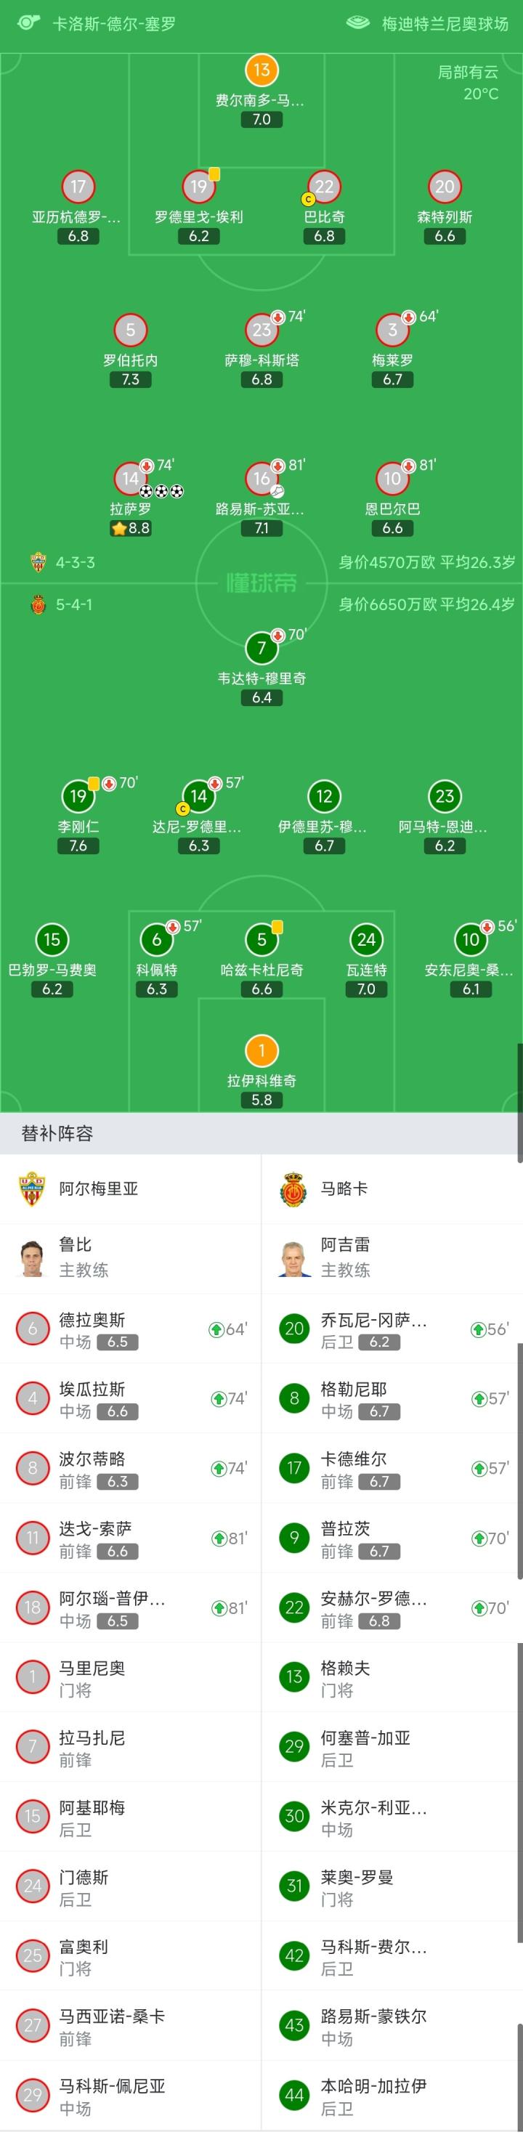The width and height of the screenshot is (523, 2153).
Task: Tap Mallorca goalkeeper number 1 拉伊科维奇
Action: pos(261,1051)
